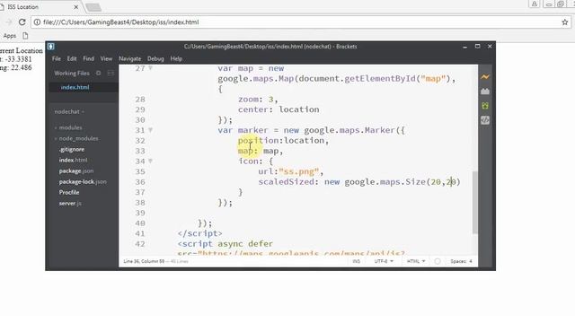Collapse code fold arrow at line 31
The height and width of the screenshot is (323, 575).
click(x=150, y=130)
